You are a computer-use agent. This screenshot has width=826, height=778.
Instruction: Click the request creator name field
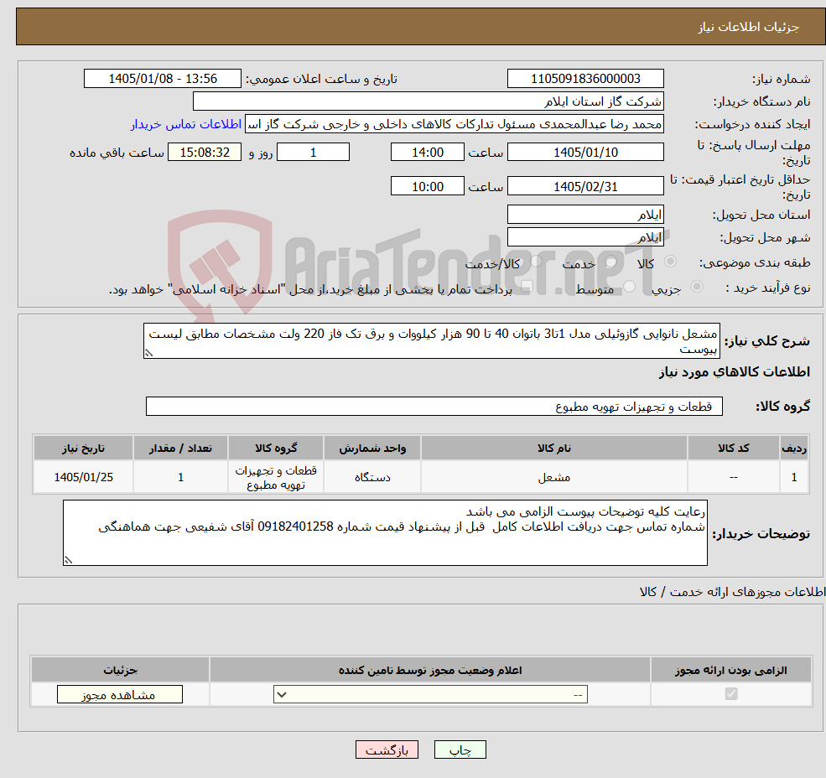click(454, 124)
